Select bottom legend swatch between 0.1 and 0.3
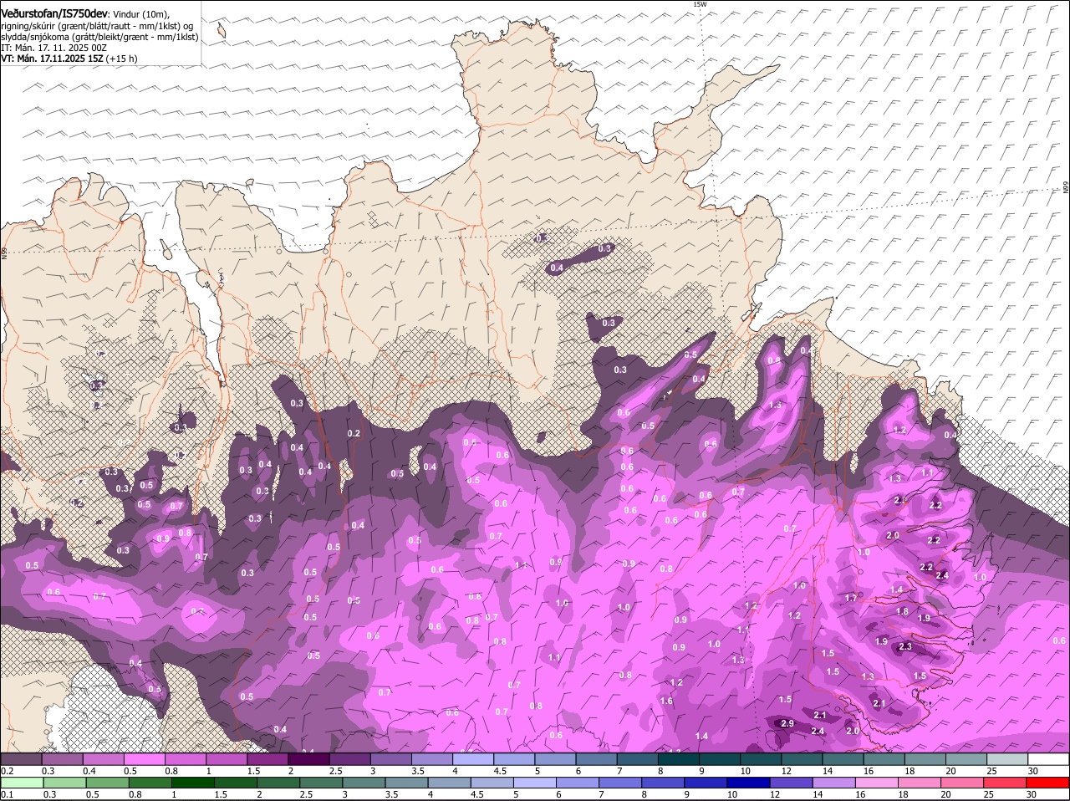The image size is (1070, 801). [x=23, y=783]
